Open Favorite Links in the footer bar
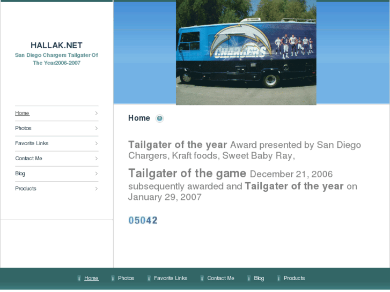This screenshot has width=390, height=292. click(171, 278)
